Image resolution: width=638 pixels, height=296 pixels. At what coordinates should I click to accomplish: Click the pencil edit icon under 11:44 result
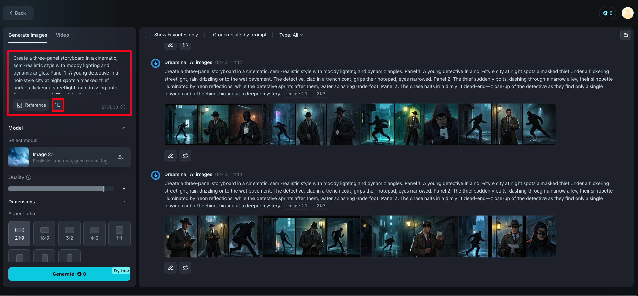[x=170, y=268]
